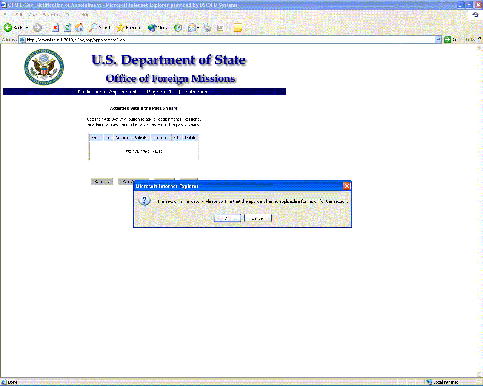Click the page icon in the Address bar
The height and width of the screenshot is (386, 483).
[x=23, y=40]
